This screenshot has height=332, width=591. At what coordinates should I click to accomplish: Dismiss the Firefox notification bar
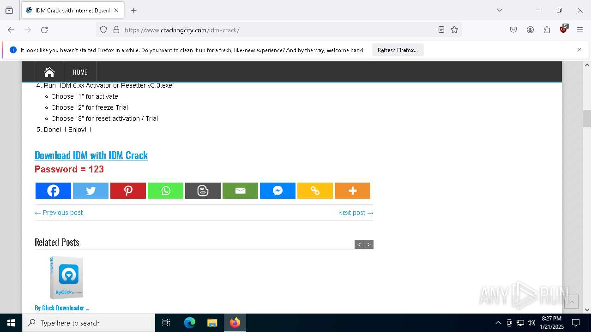[579, 50]
